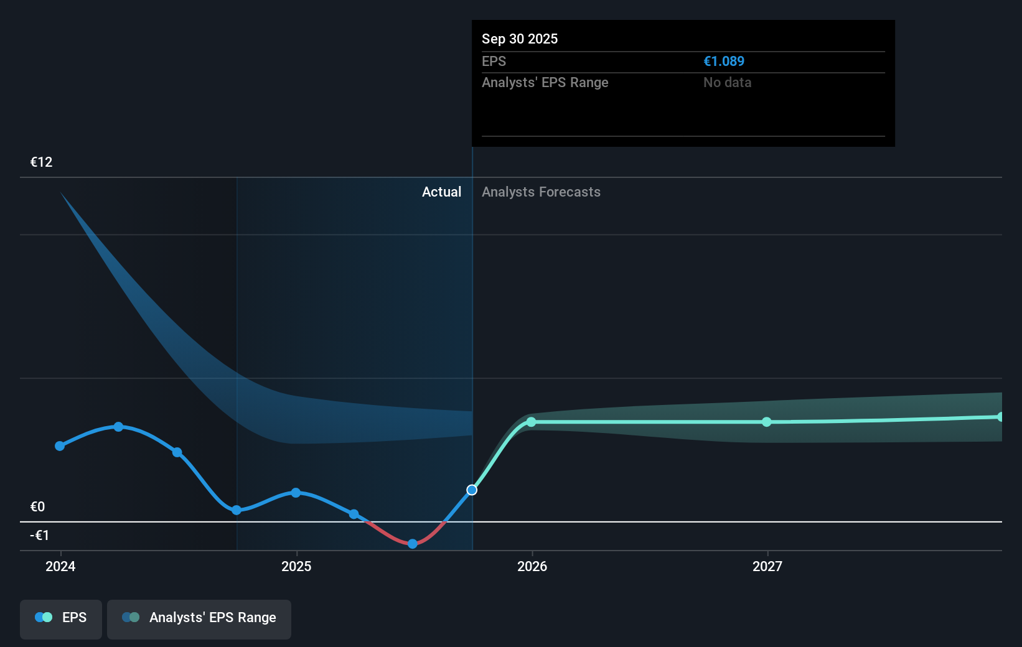Click the Analysts' EPS Range legend dot icon
The height and width of the screenshot is (647, 1022).
[x=131, y=617]
